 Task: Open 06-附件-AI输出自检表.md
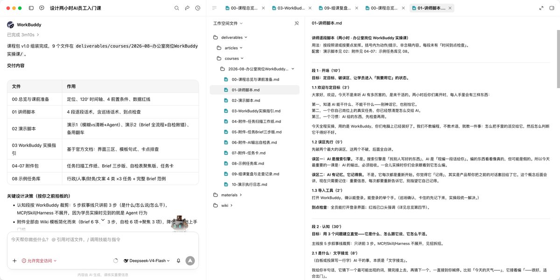tap(255, 142)
